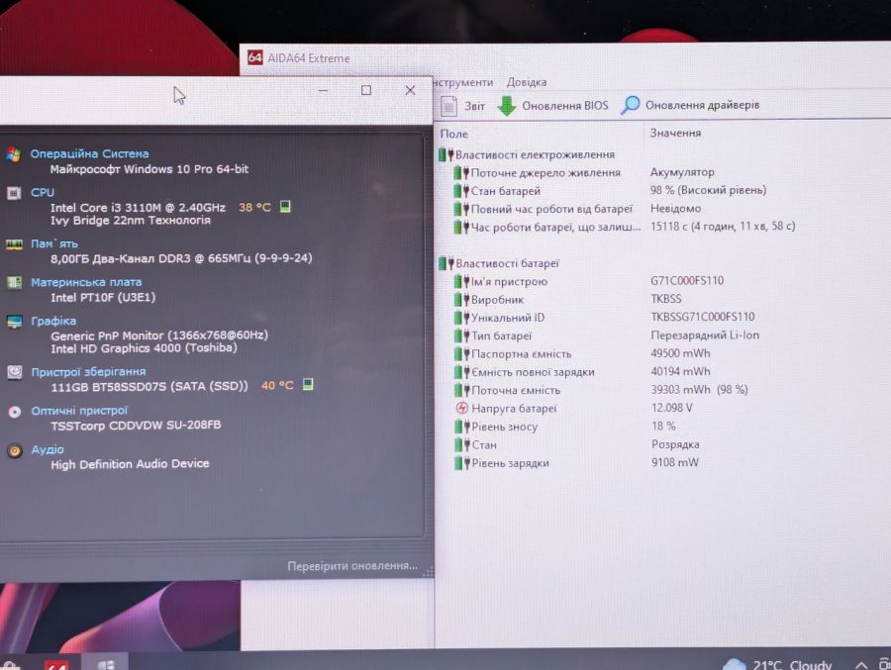Screen dimensions: 891x670
Task: Click the Звіт toolbar button
Action: point(463,106)
